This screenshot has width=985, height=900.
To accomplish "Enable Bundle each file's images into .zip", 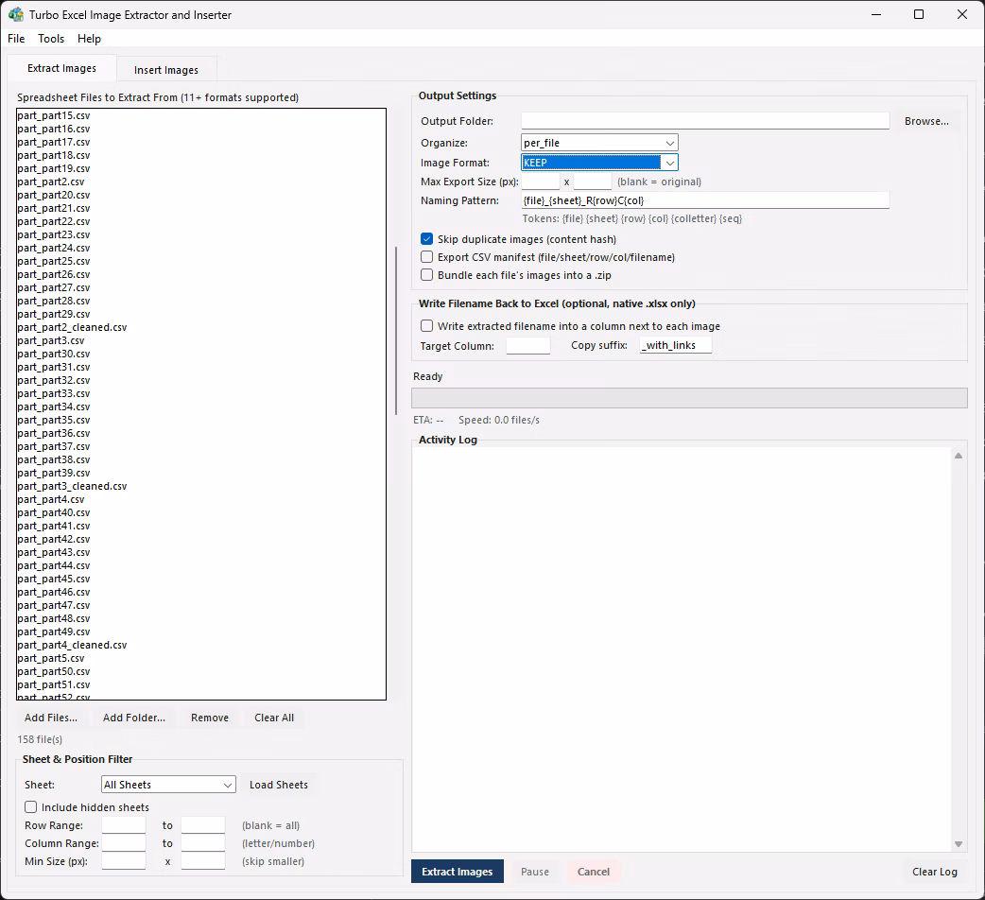I will point(427,274).
